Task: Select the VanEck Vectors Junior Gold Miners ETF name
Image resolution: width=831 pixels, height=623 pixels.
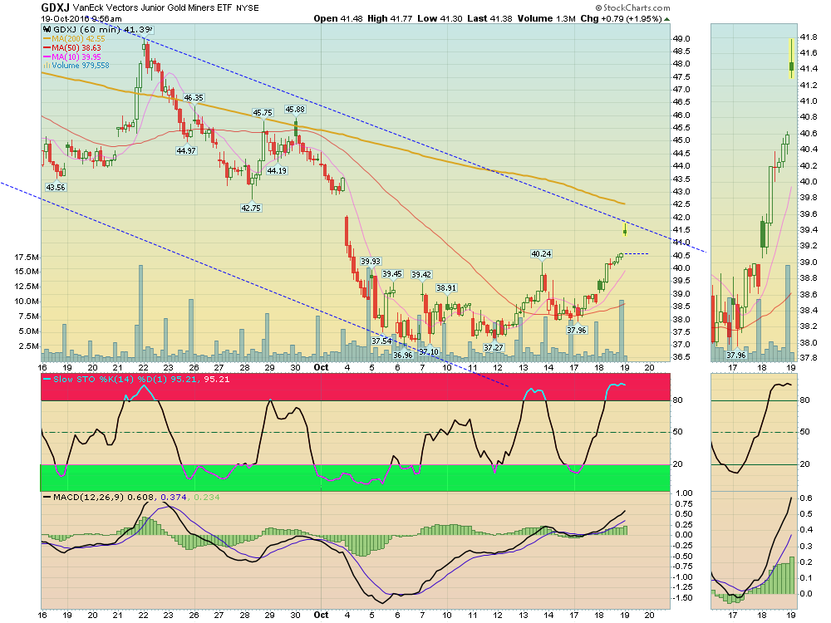Action: click(153, 8)
